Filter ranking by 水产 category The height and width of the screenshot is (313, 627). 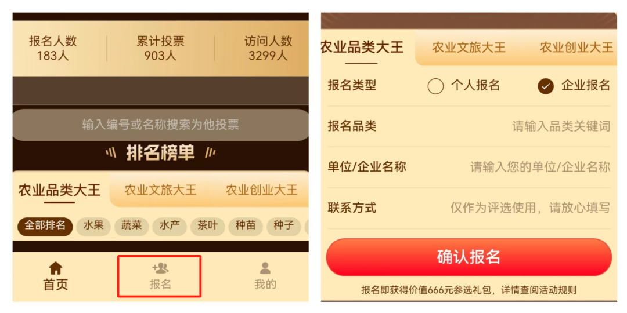(x=170, y=225)
